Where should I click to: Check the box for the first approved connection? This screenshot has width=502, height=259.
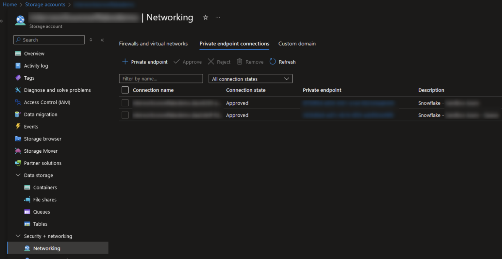[x=125, y=103]
